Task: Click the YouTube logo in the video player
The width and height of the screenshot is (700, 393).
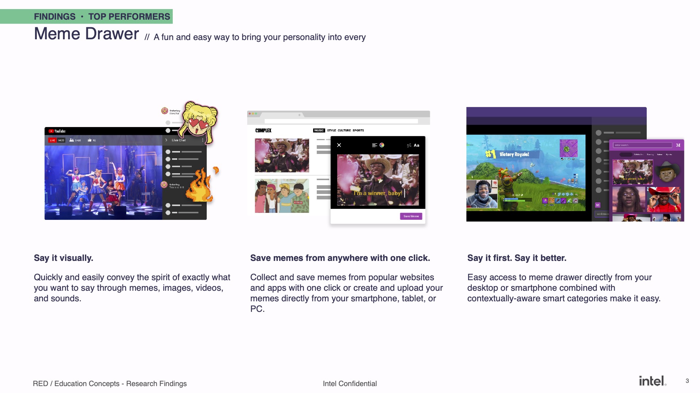Action: (x=57, y=131)
